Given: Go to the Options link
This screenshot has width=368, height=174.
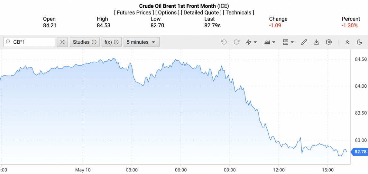Looking at the screenshot, I should [x=168, y=13].
